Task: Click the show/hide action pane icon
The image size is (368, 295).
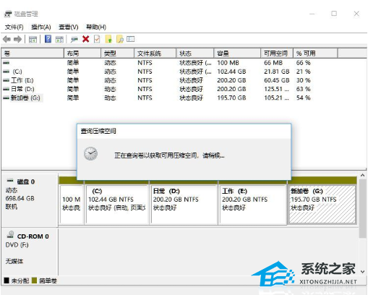Action: (x=59, y=39)
